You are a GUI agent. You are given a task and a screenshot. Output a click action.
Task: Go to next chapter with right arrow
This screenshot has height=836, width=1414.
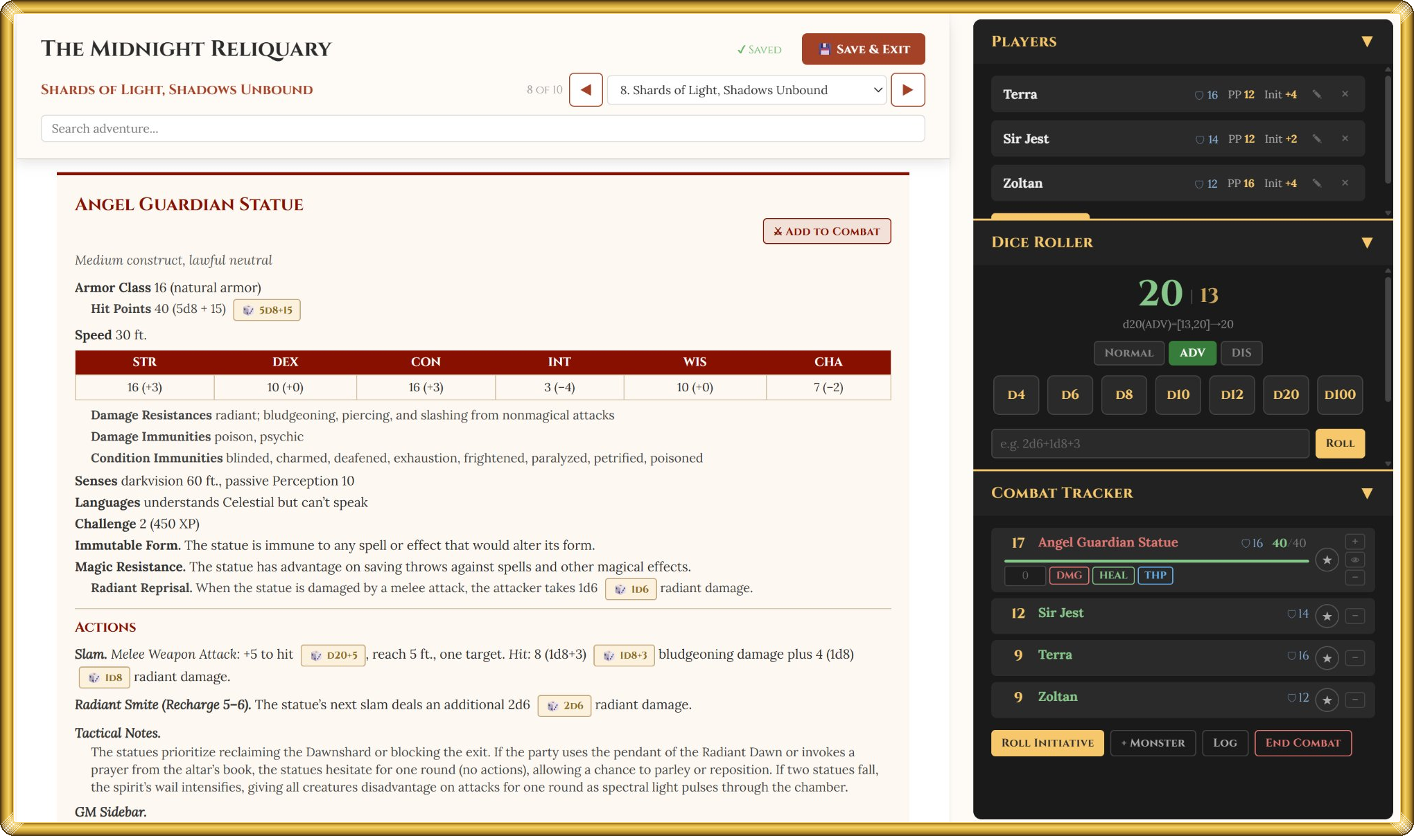click(x=907, y=89)
